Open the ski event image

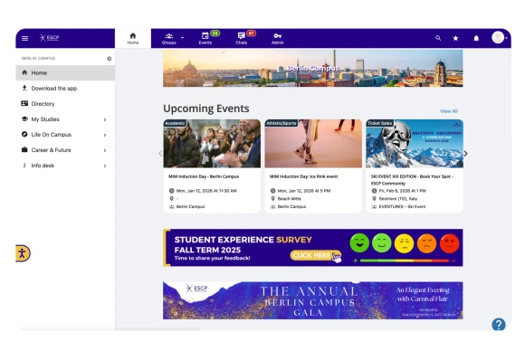coord(415,144)
